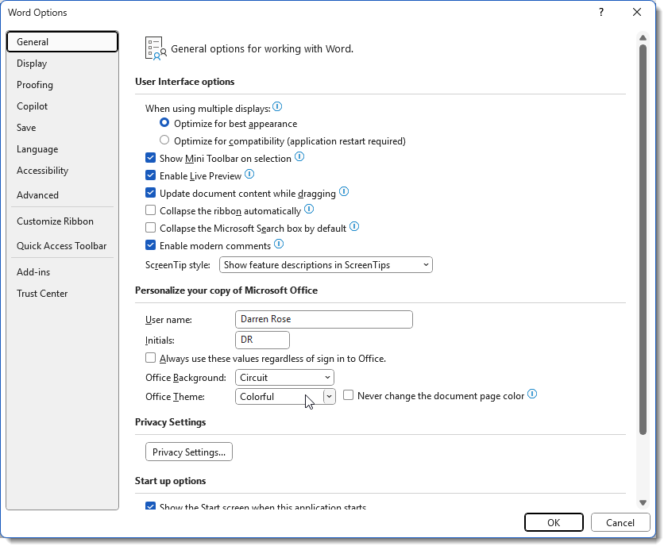
Task: Uncheck Show Mini Toolbar on selection
Action: [150, 158]
